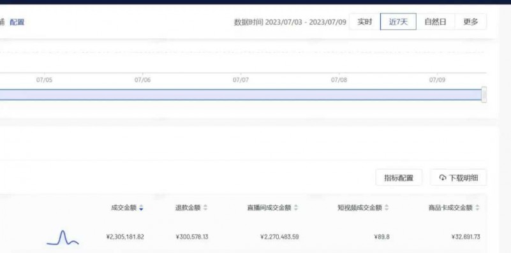Click the blue timeline range bar
The width and height of the screenshot is (511, 253).
click(241, 95)
